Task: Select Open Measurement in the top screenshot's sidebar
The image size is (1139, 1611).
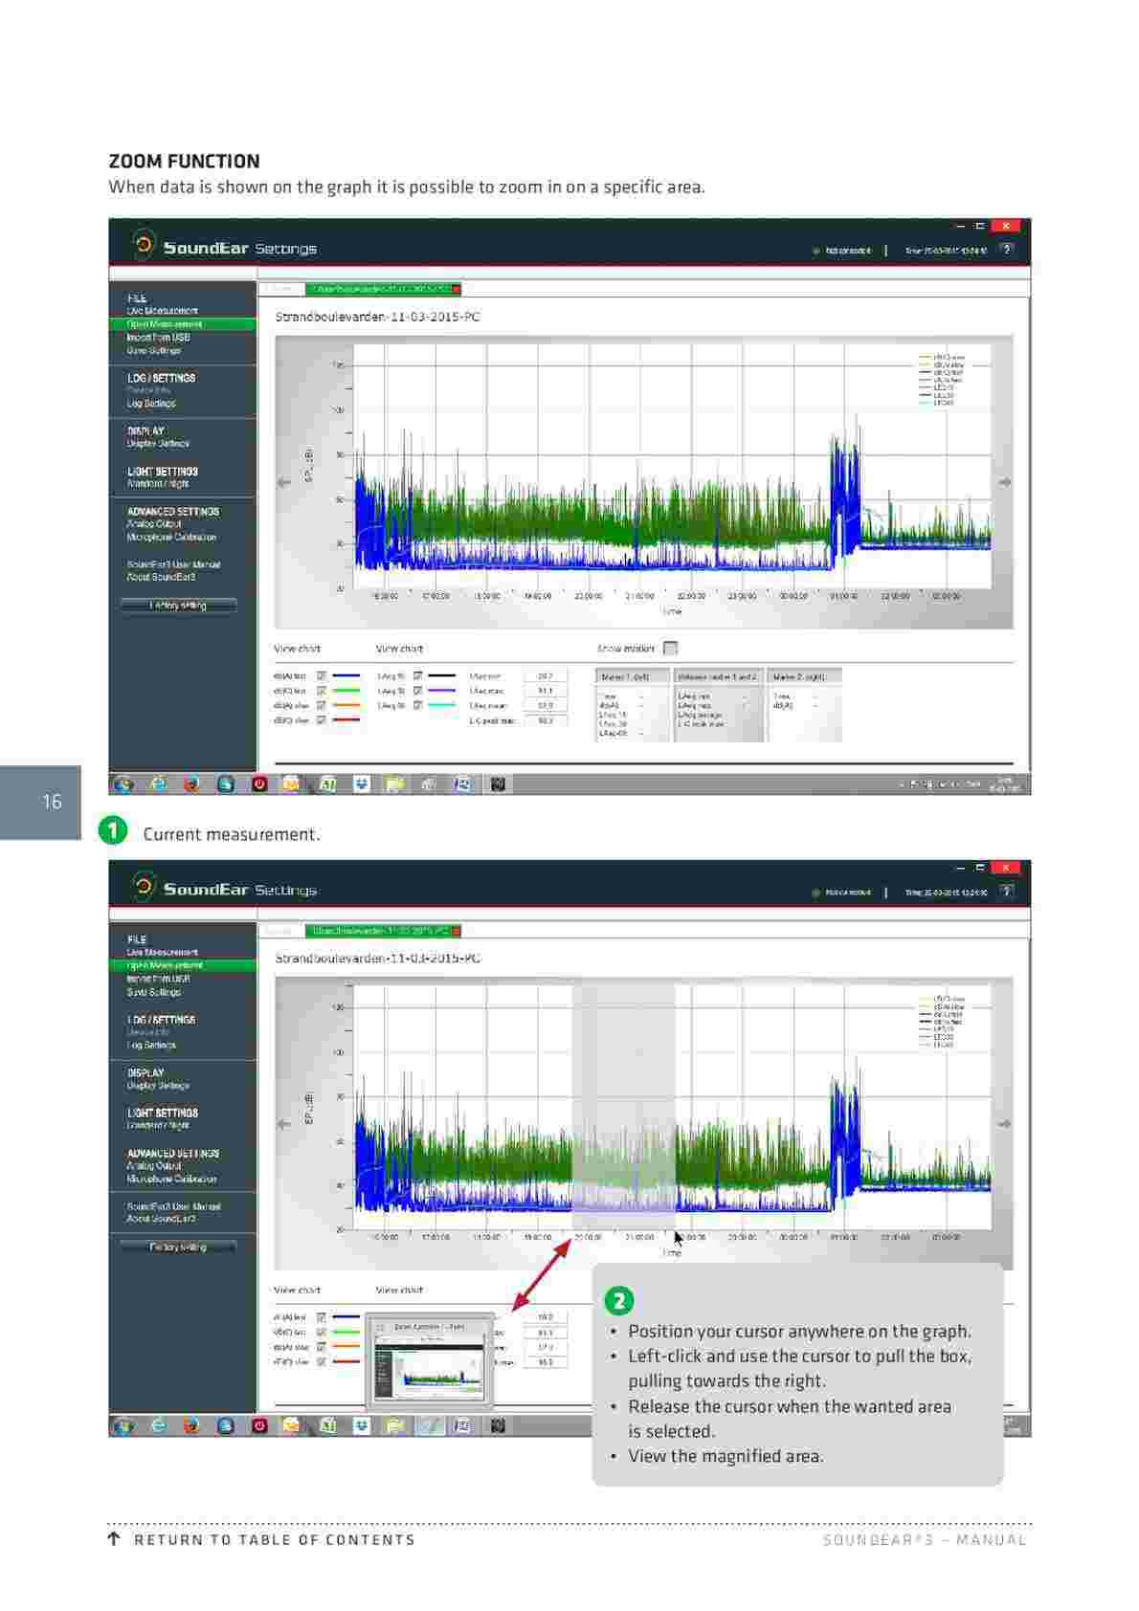Action: [x=164, y=324]
